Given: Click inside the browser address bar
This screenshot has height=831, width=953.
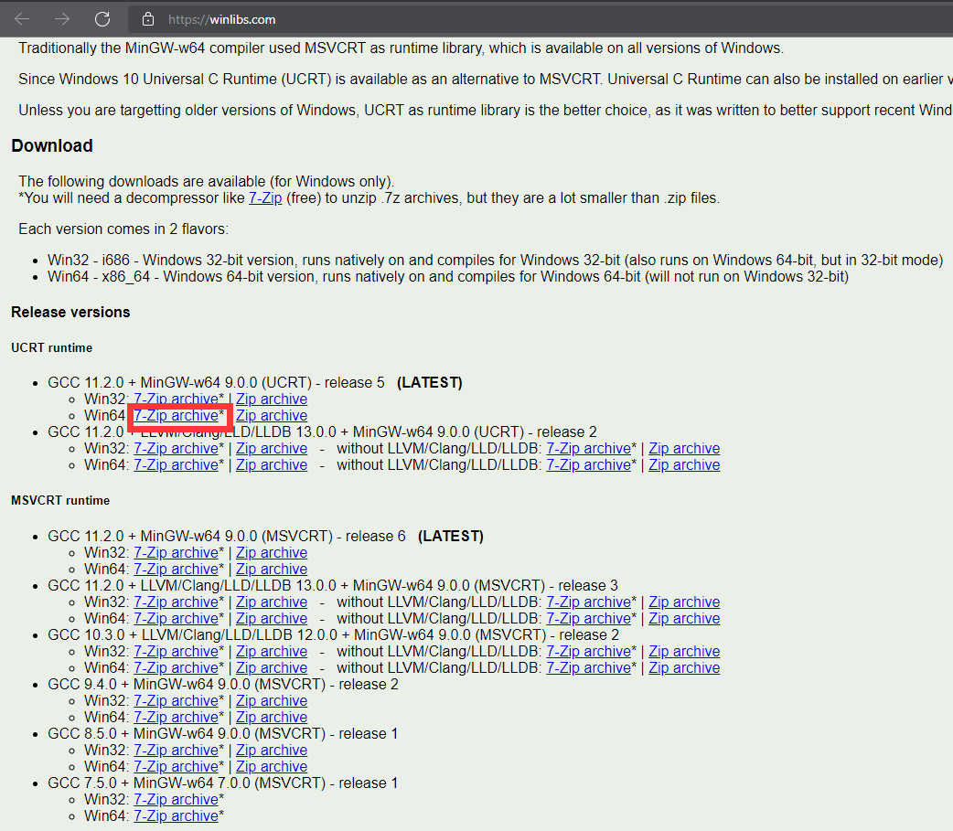Looking at the screenshot, I should pos(366,18).
